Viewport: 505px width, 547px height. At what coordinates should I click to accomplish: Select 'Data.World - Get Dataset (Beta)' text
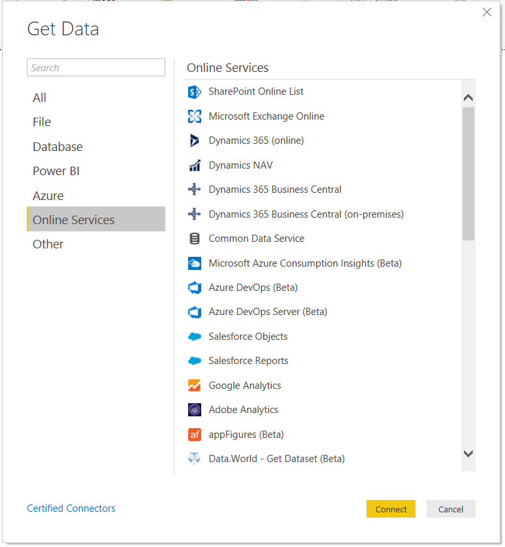click(x=276, y=459)
